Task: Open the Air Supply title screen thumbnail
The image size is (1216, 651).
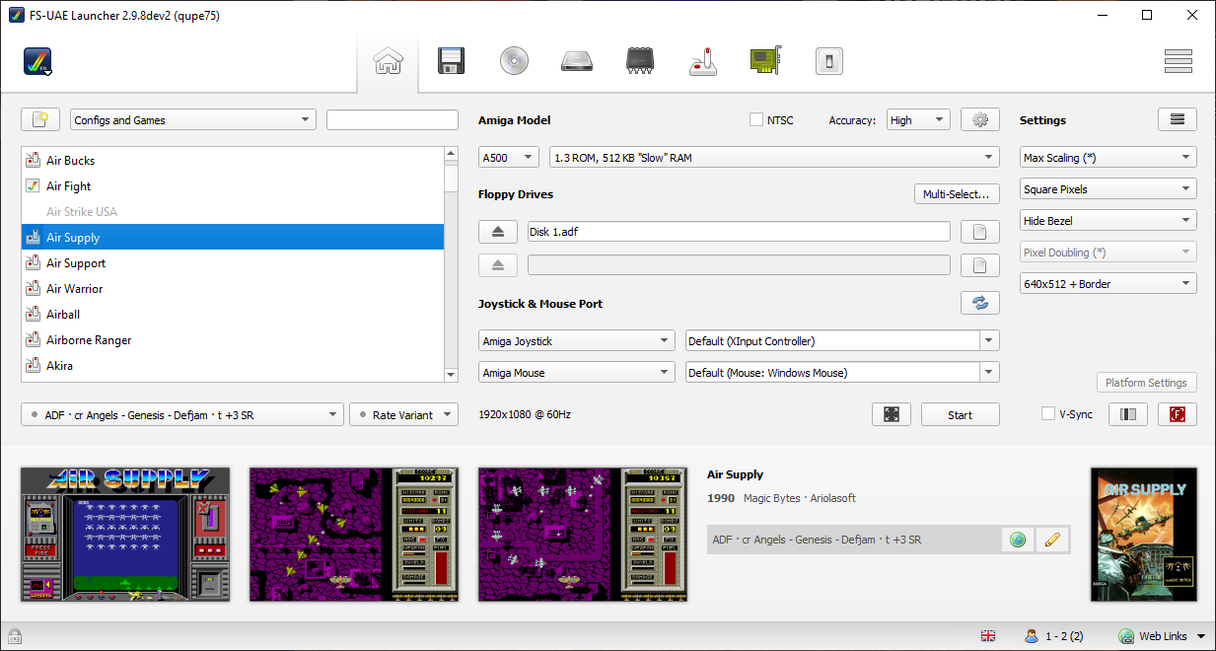Action: [125, 535]
